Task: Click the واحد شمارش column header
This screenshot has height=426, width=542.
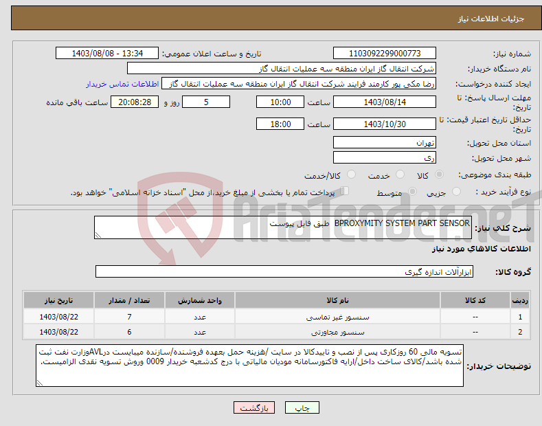Action: (x=200, y=300)
